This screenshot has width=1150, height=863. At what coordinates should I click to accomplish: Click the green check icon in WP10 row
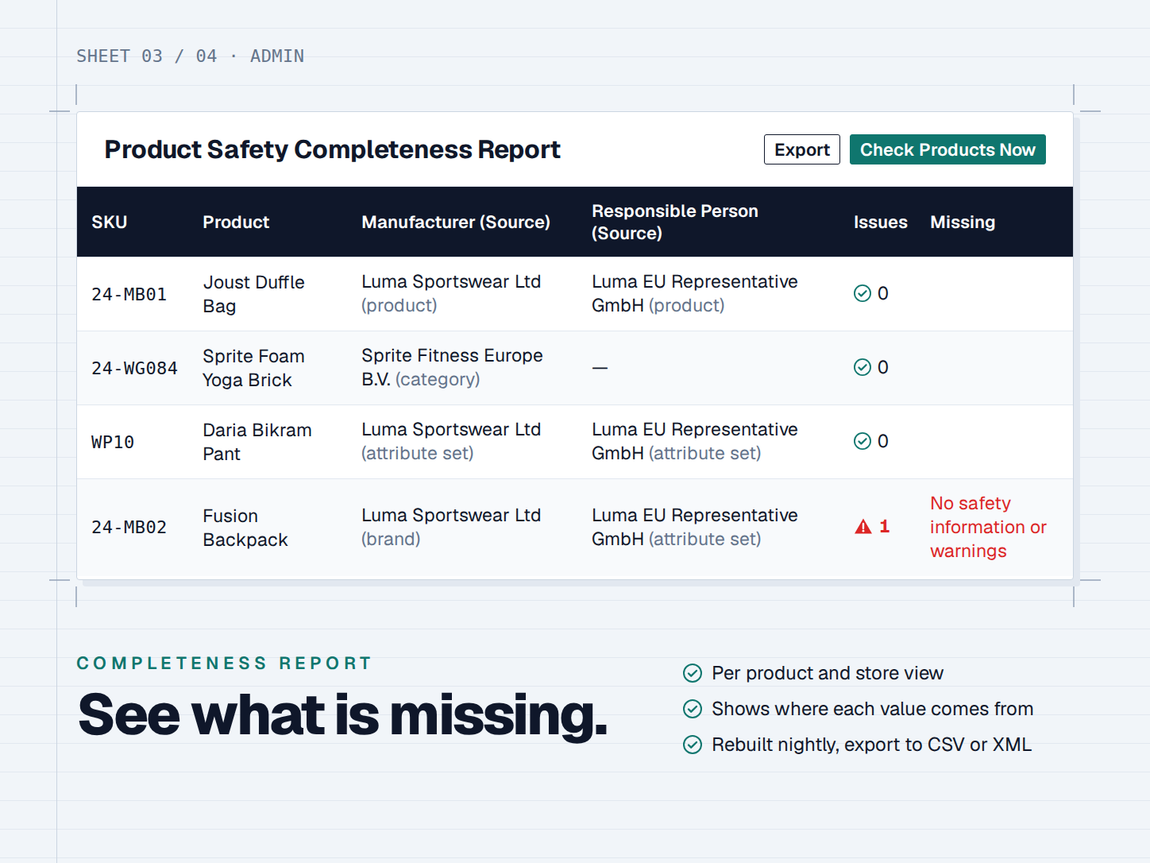pyautogui.click(x=862, y=441)
